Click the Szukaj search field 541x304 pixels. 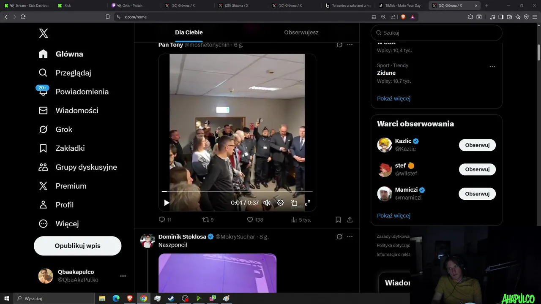437,33
